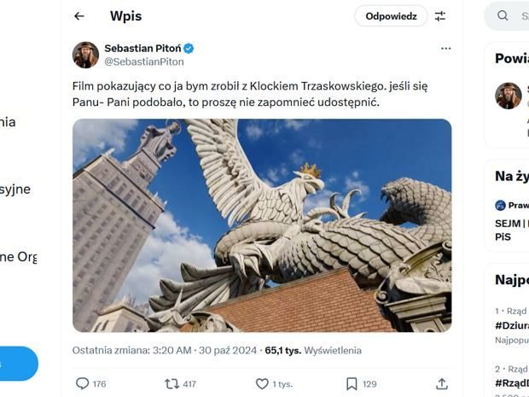The image size is (529, 397).
Task: Open the Sebastian Pitoń display name link
Action: click(142, 49)
